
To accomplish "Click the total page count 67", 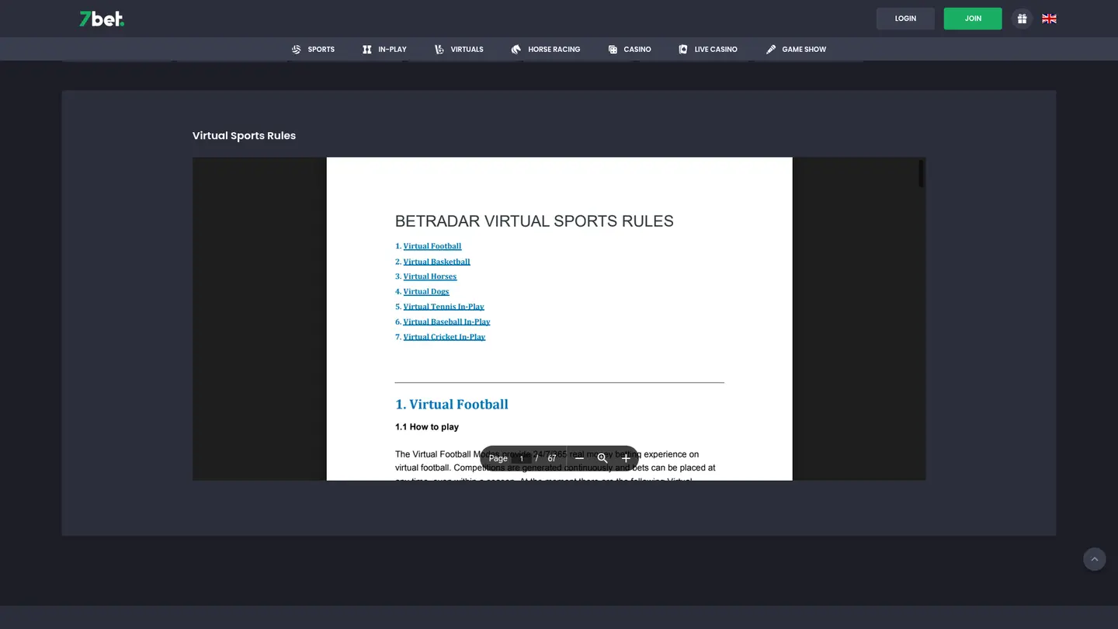I will tap(552, 458).
